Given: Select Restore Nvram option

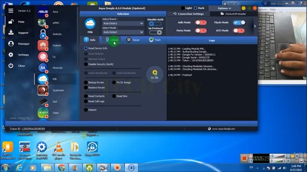Looking at the screenshot, I should click(x=94, y=88).
